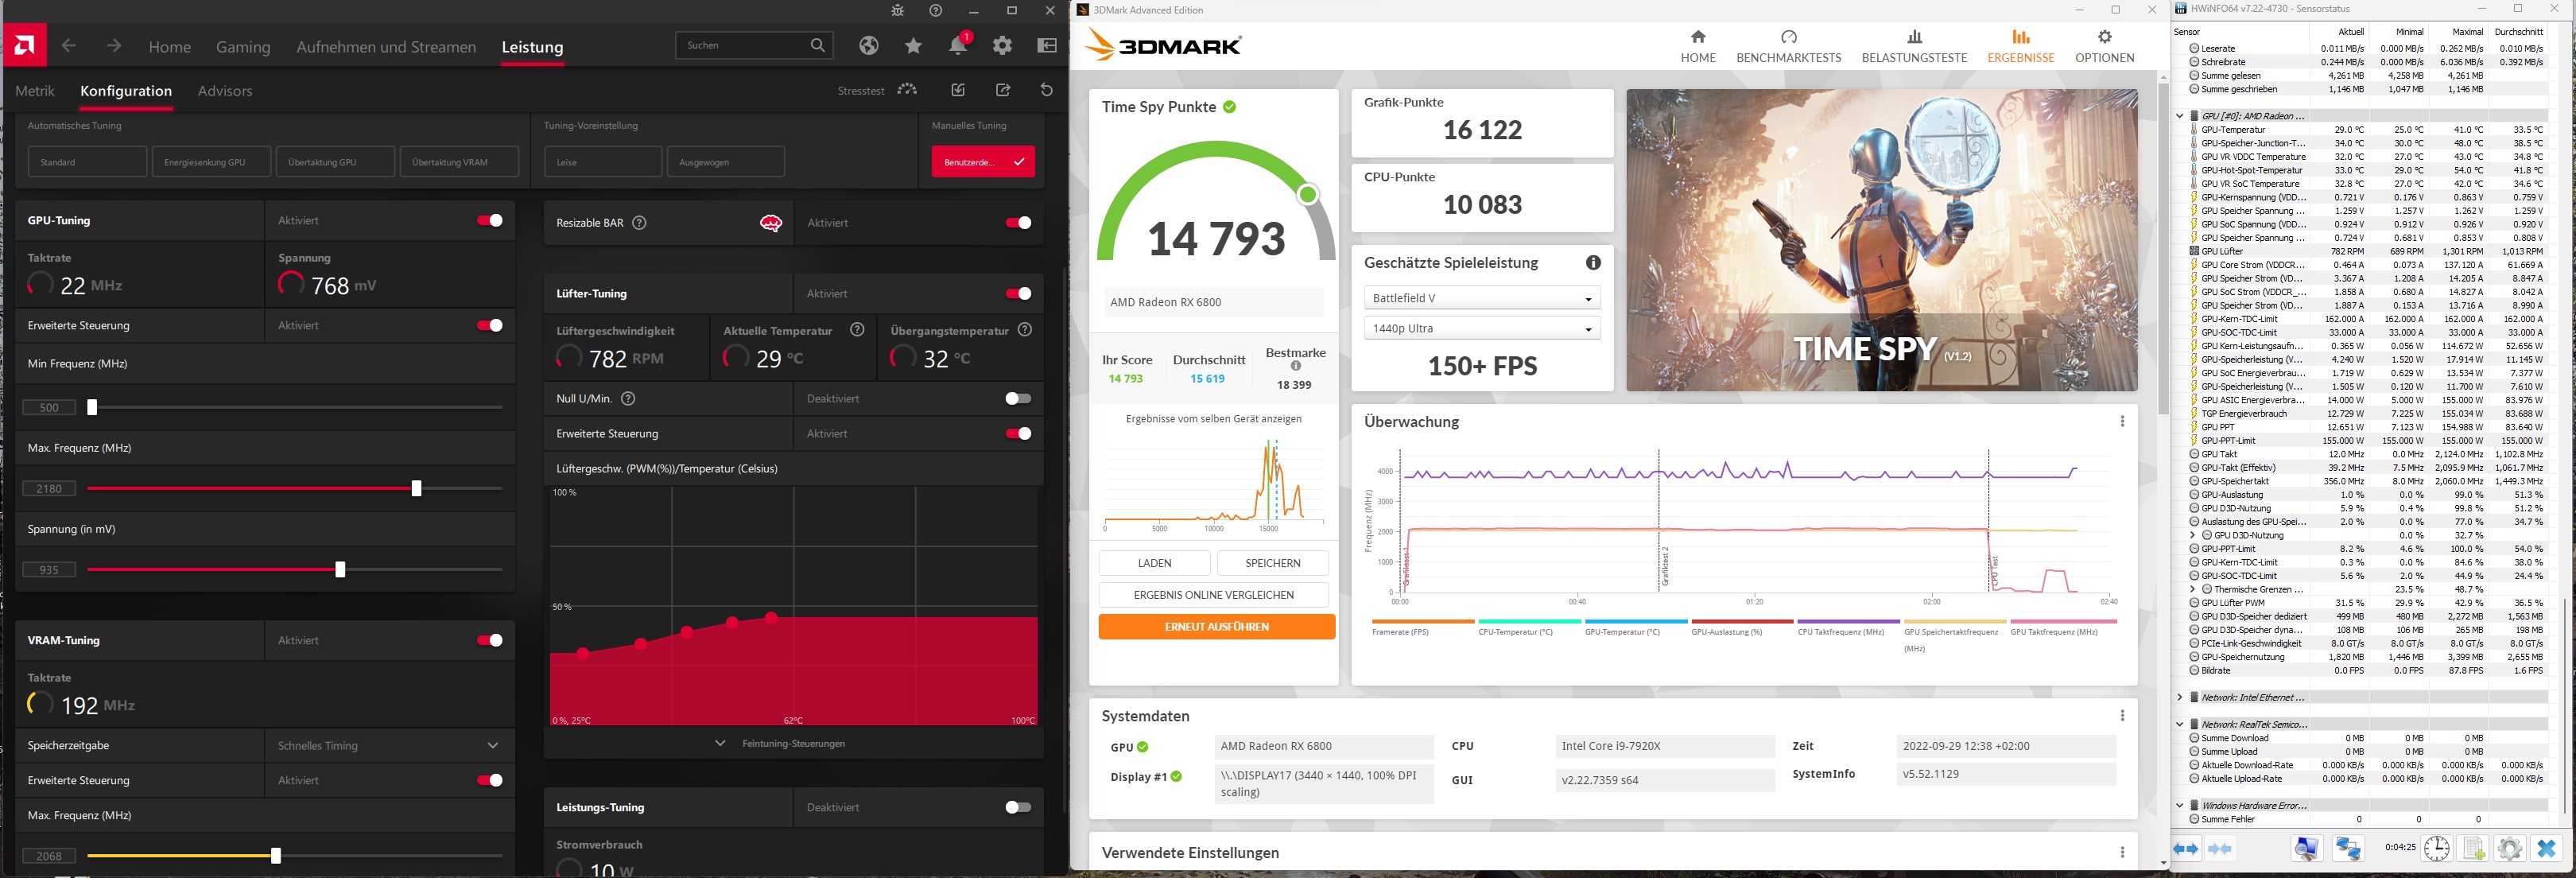Click the reset tuning arrow icon

click(x=1046, y=90)
